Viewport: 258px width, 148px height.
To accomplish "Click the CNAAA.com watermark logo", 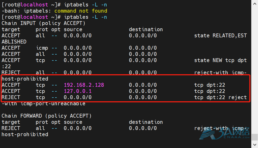I will point(225,134).
